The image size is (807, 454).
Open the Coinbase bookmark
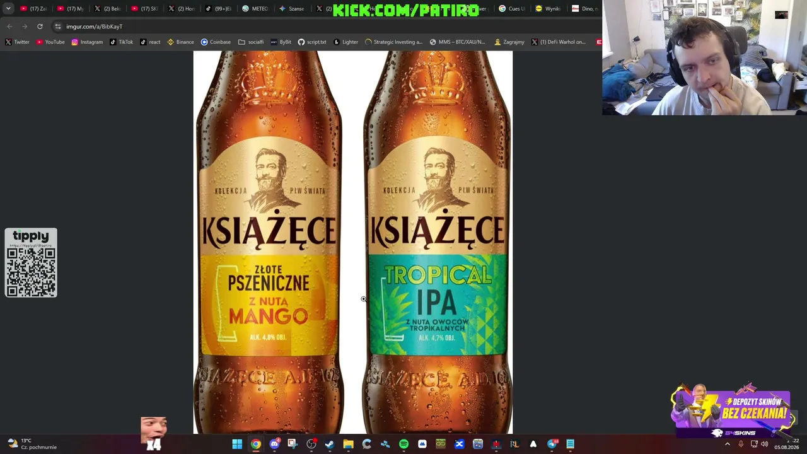tap(216, 42)
